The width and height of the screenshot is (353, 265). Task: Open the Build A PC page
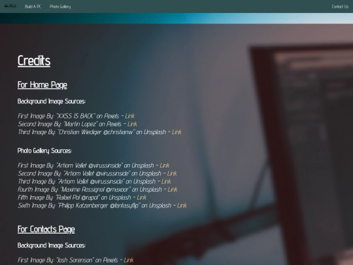point(33,7)
